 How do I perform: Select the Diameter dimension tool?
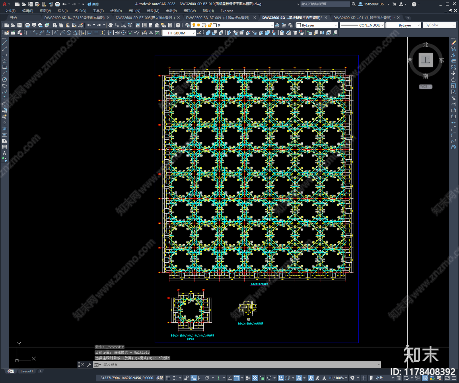point(69,33)
